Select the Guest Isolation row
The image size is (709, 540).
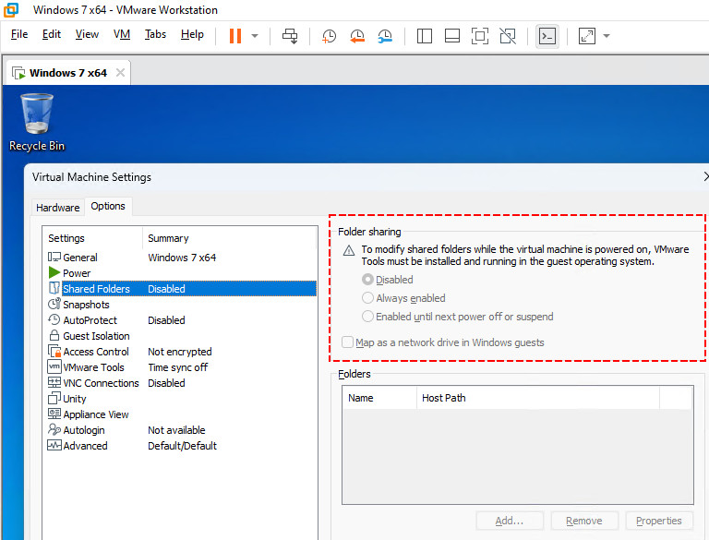tap(181, 336)
